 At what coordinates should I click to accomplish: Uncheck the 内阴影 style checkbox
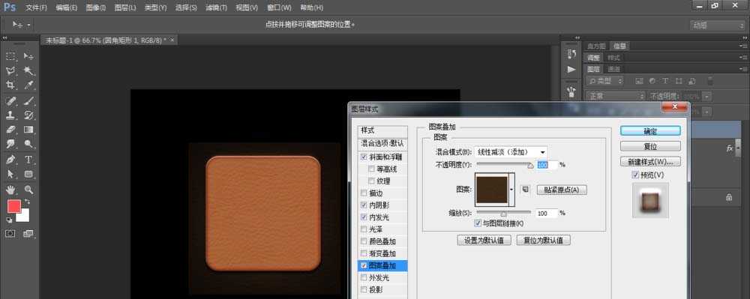364,205
